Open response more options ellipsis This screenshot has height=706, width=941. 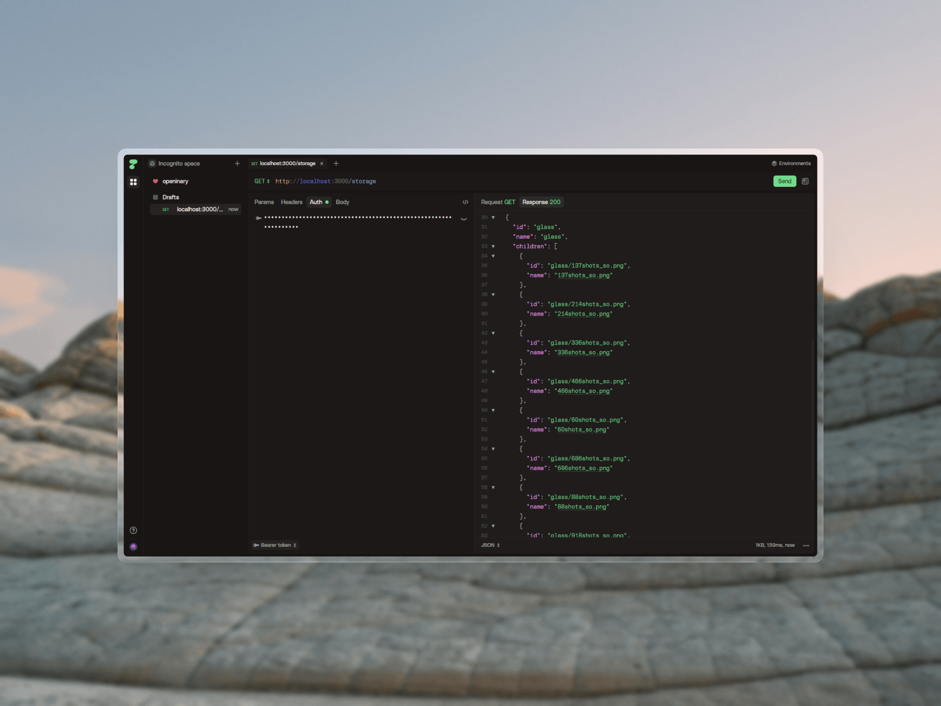(x=806, y=545)
